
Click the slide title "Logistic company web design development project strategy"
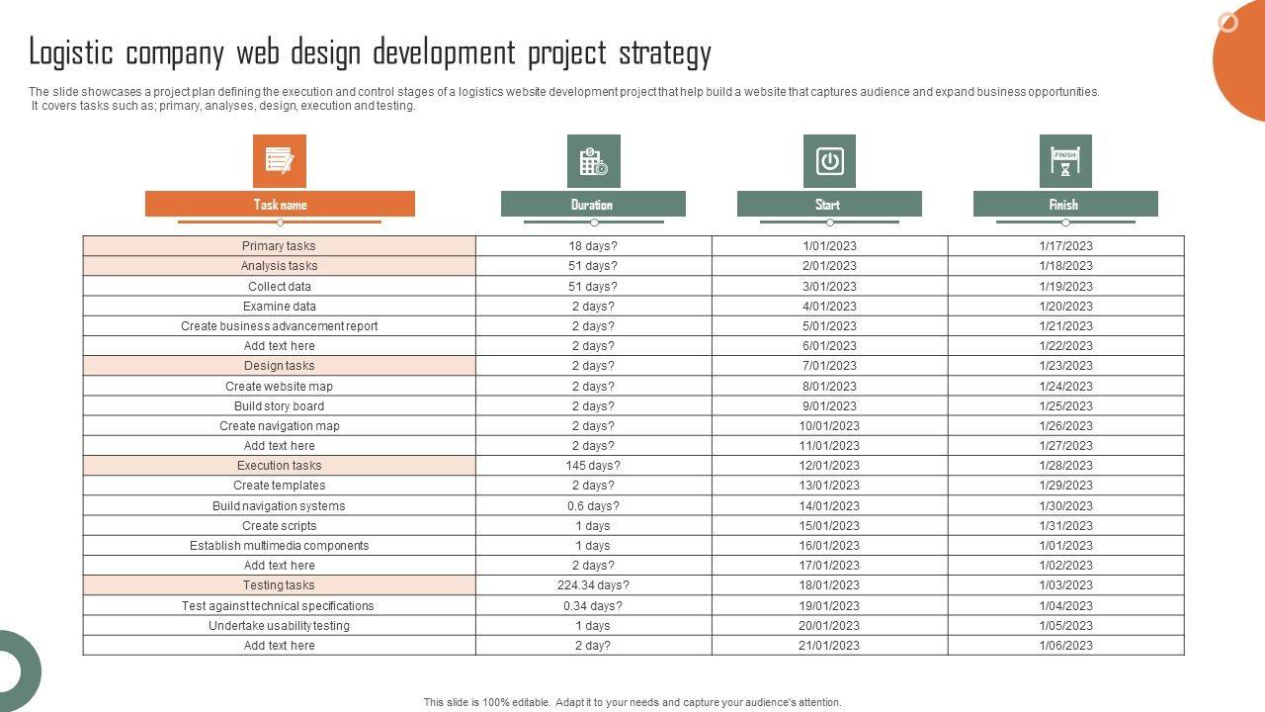click(370, 51)
